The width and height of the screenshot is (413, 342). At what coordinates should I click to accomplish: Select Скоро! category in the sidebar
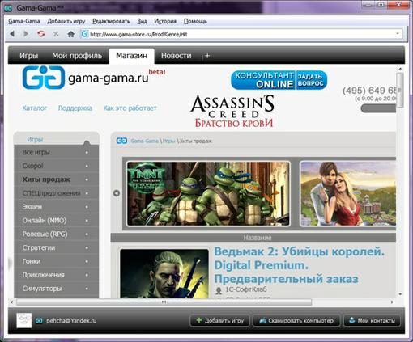(x=57, y=166)
